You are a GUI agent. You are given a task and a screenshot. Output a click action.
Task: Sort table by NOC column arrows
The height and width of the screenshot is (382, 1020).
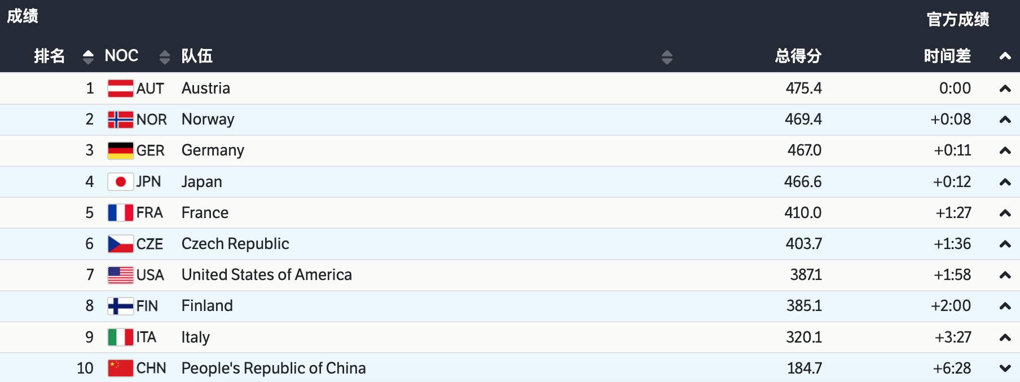(x=165, y=56)
